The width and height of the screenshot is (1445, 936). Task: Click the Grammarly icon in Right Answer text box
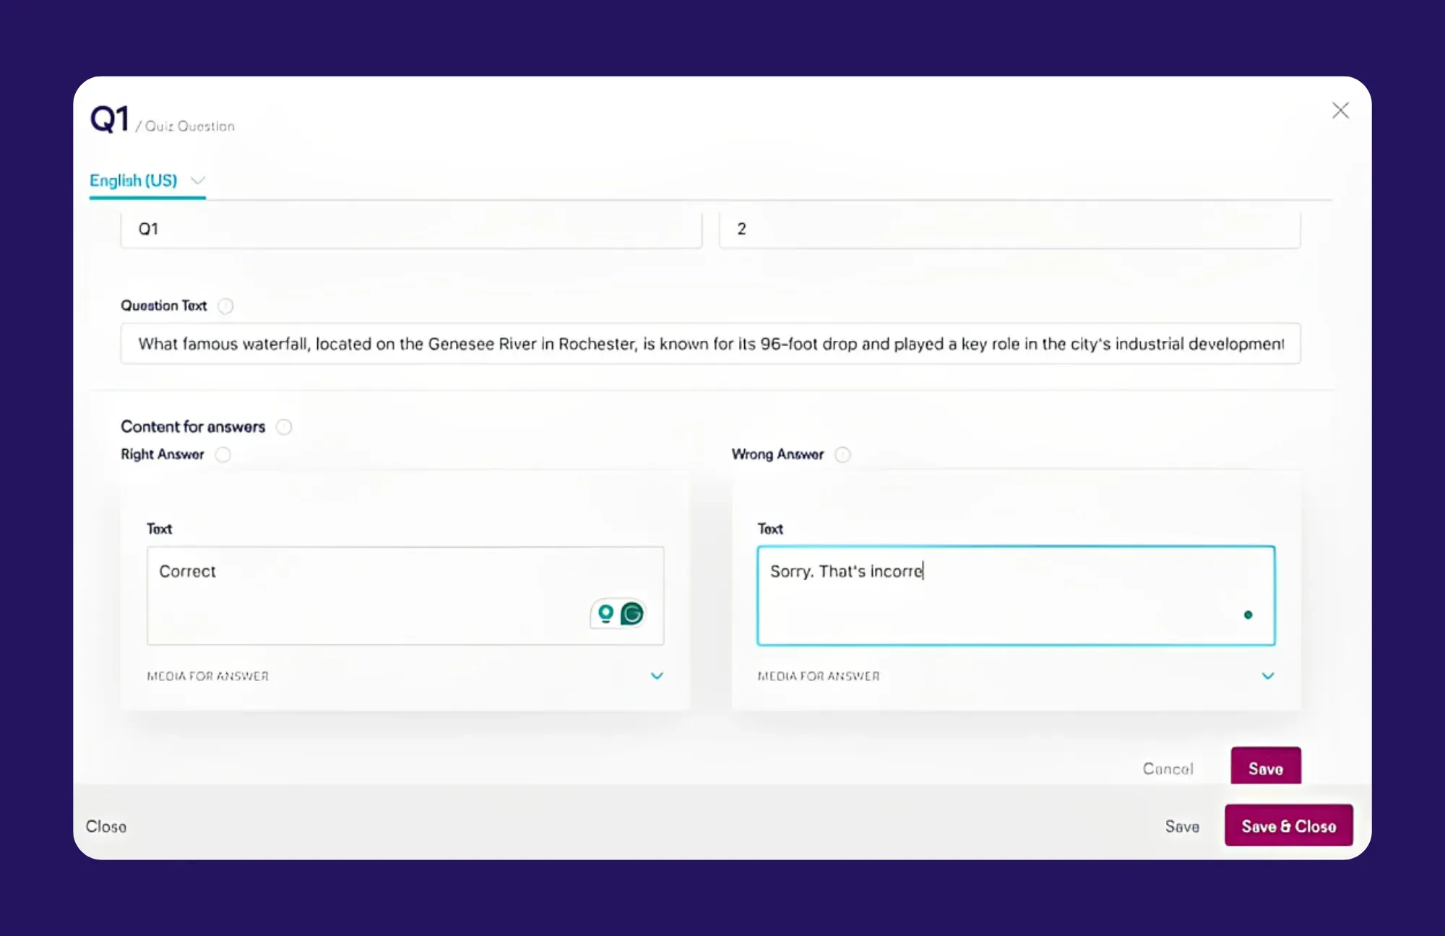pos(632,614)
